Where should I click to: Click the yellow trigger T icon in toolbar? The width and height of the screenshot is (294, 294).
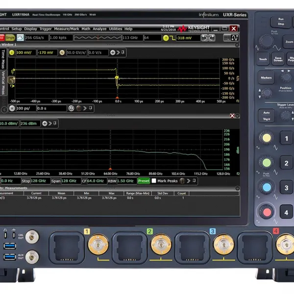tap(166, 38)
